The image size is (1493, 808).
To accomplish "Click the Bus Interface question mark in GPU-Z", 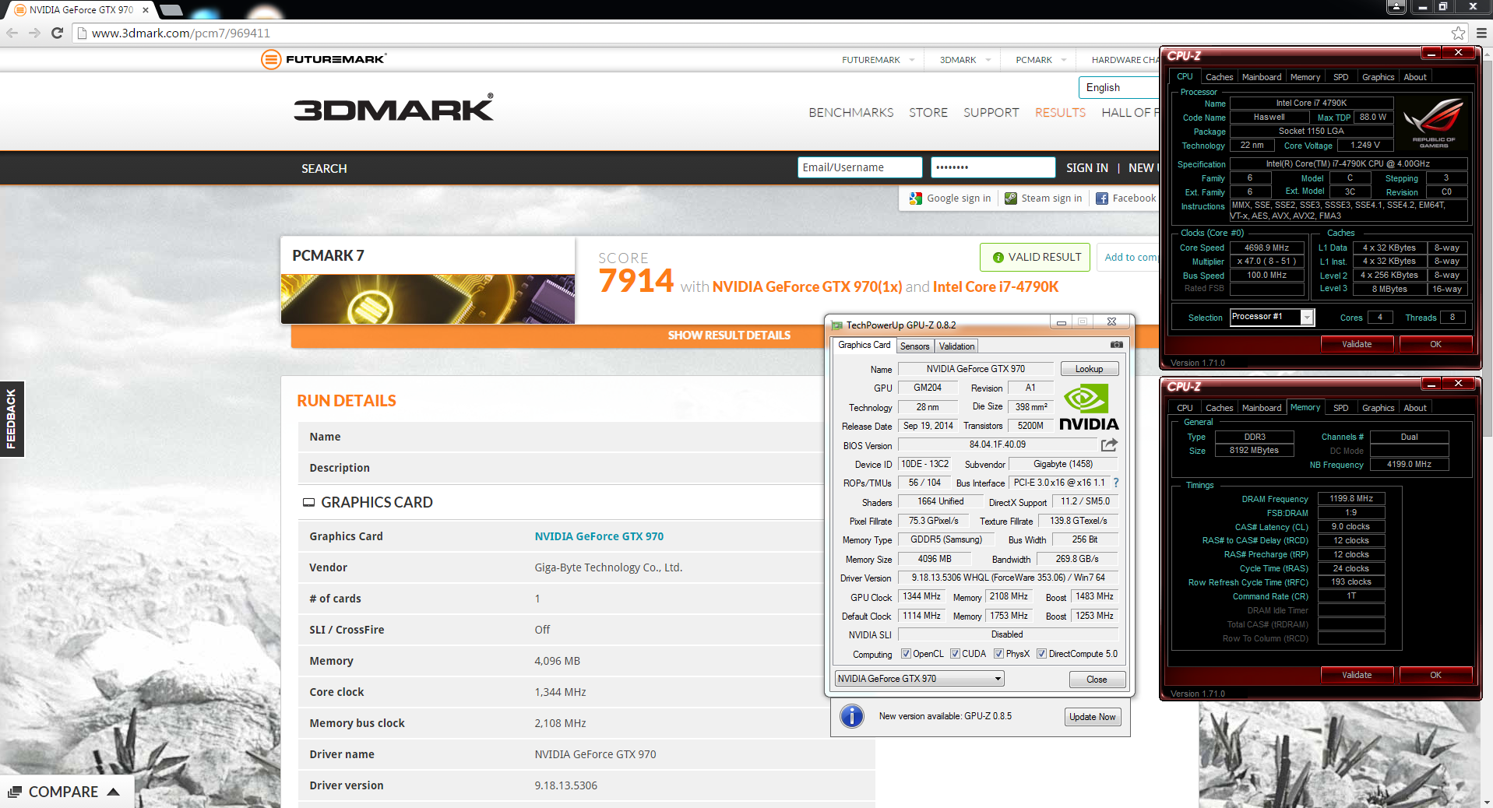I will point(1116,483).
